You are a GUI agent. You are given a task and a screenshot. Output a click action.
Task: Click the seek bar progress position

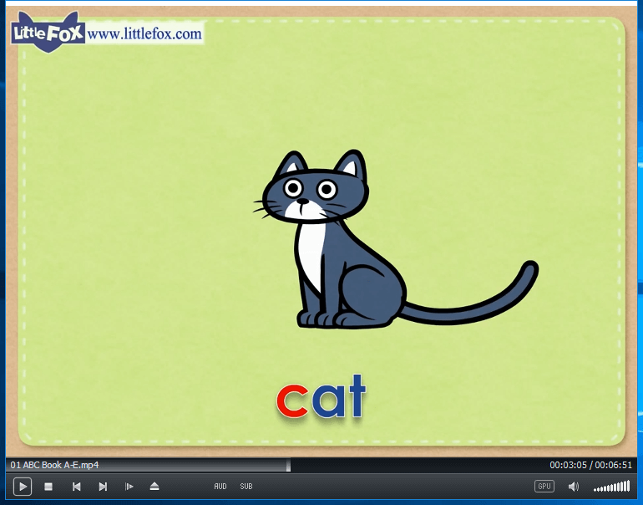point(289,465)
